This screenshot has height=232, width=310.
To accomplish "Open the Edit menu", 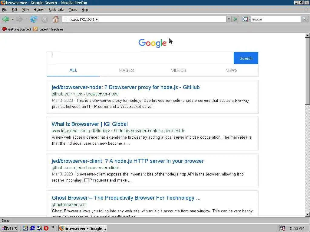I will click(x=15, y=10).
